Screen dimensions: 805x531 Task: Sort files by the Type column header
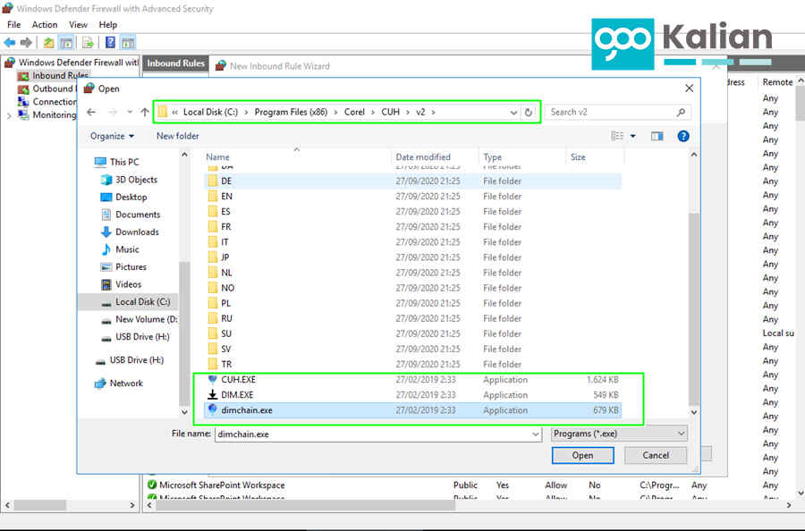point(492,157)
